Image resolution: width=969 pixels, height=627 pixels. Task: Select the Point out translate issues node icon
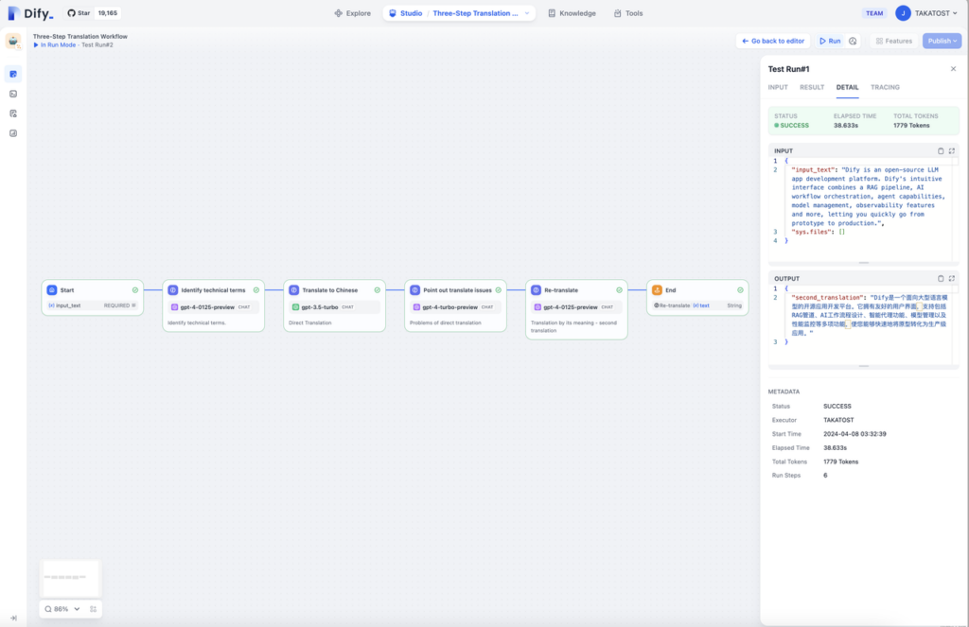[415, 289]
